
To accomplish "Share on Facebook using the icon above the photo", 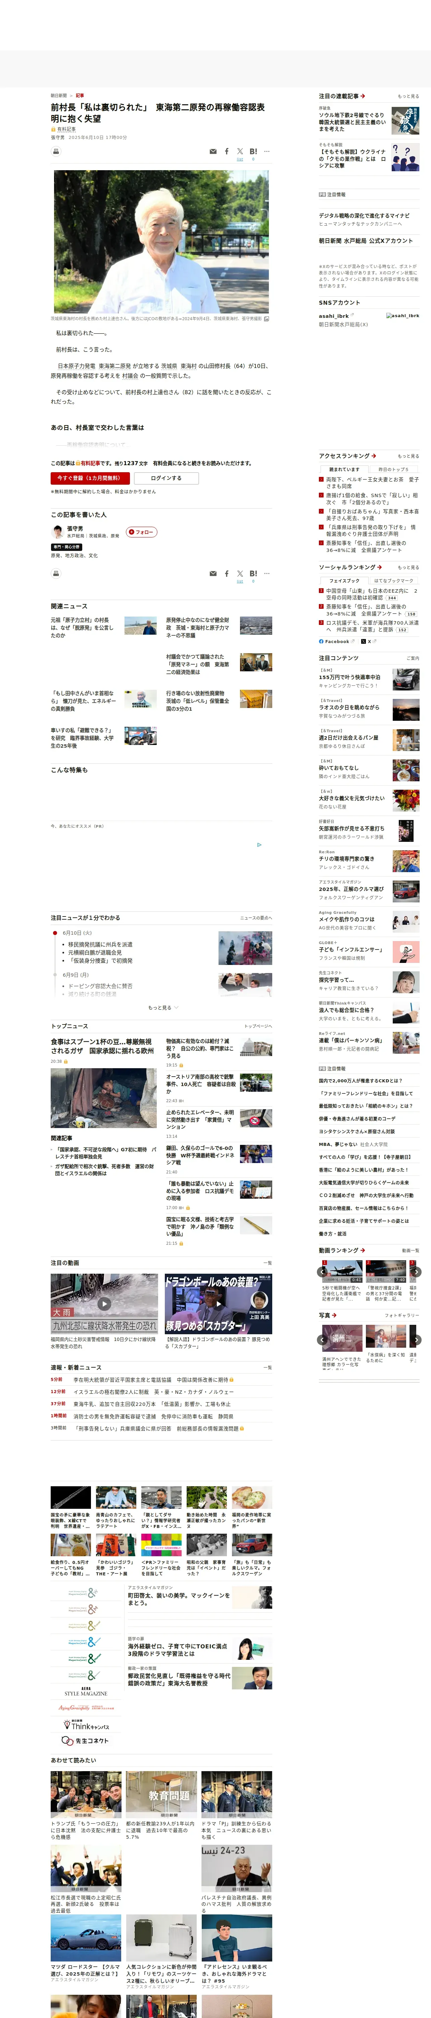I will click(x=227, y=151).
